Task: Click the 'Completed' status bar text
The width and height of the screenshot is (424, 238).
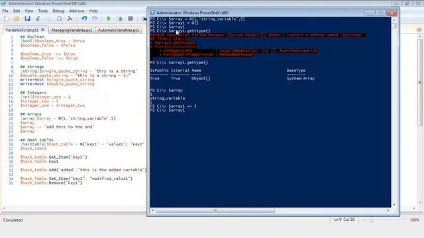Action: [x=13, y=220]
